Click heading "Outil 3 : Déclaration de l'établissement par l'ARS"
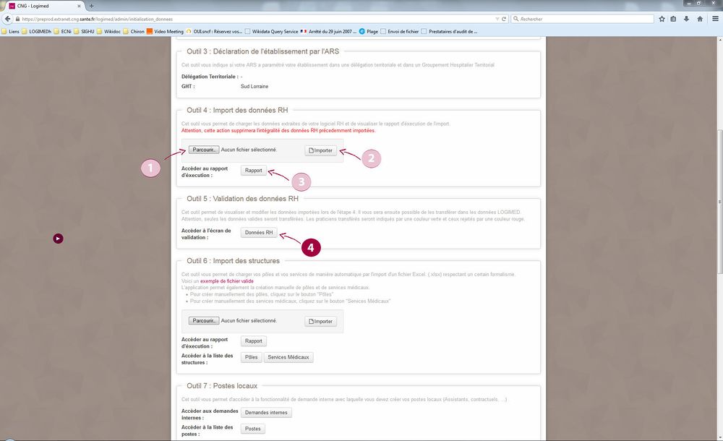Viewport: 723px width, 441px height. point(263,51)
